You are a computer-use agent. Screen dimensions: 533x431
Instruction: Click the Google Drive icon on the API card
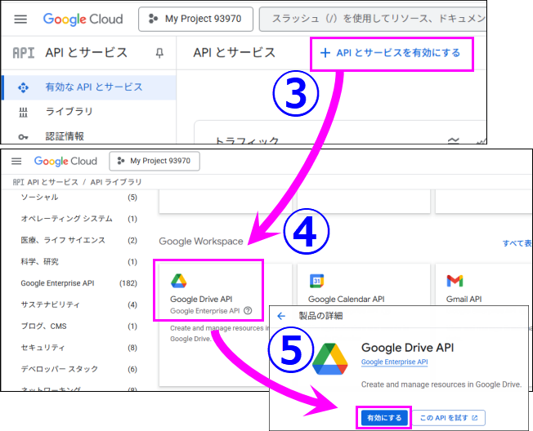pyautogui.click(x=179, y=281)
